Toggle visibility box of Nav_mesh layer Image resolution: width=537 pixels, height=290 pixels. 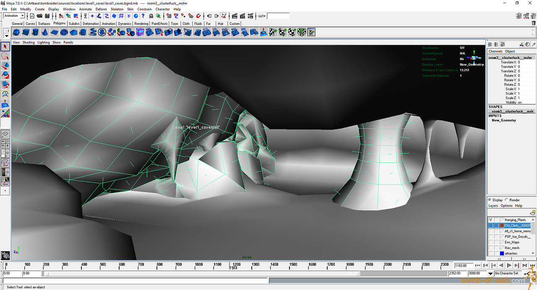[x=491, y=248]
